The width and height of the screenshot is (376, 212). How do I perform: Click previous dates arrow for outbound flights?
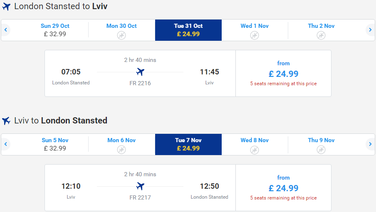[6, 30]
